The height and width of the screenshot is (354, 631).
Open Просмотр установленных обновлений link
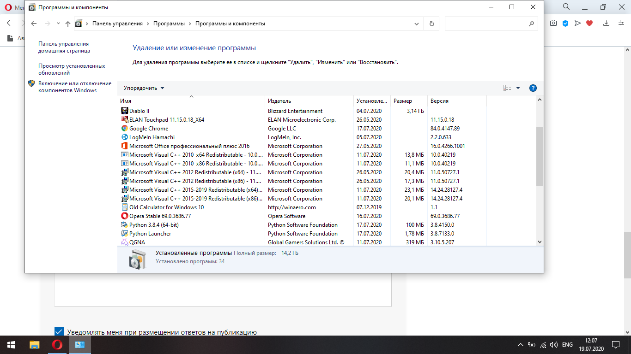click(x=72, y=69)
